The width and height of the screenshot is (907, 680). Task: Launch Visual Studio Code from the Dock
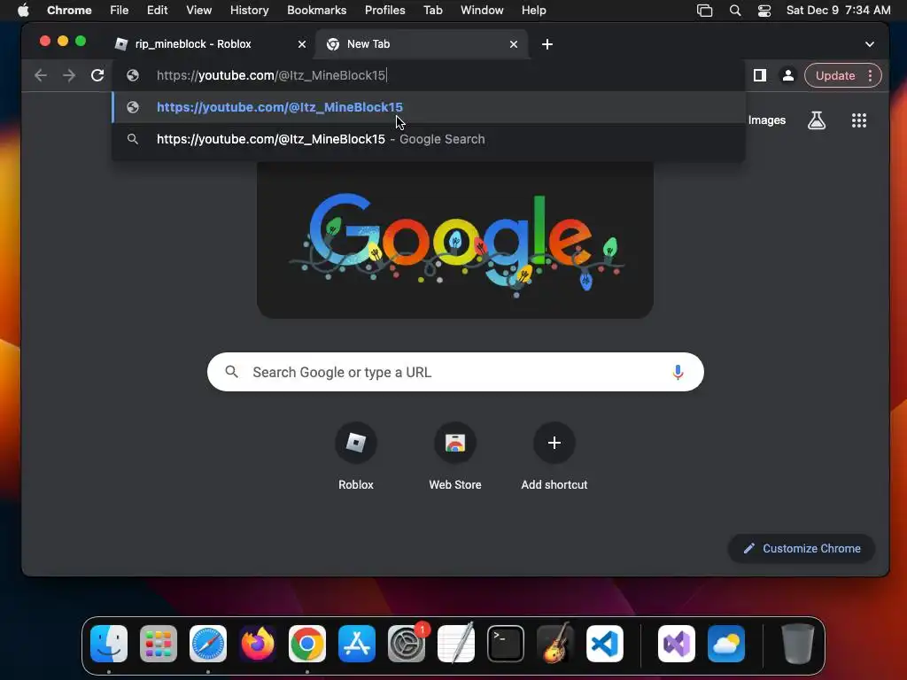[x=604, y=644]
